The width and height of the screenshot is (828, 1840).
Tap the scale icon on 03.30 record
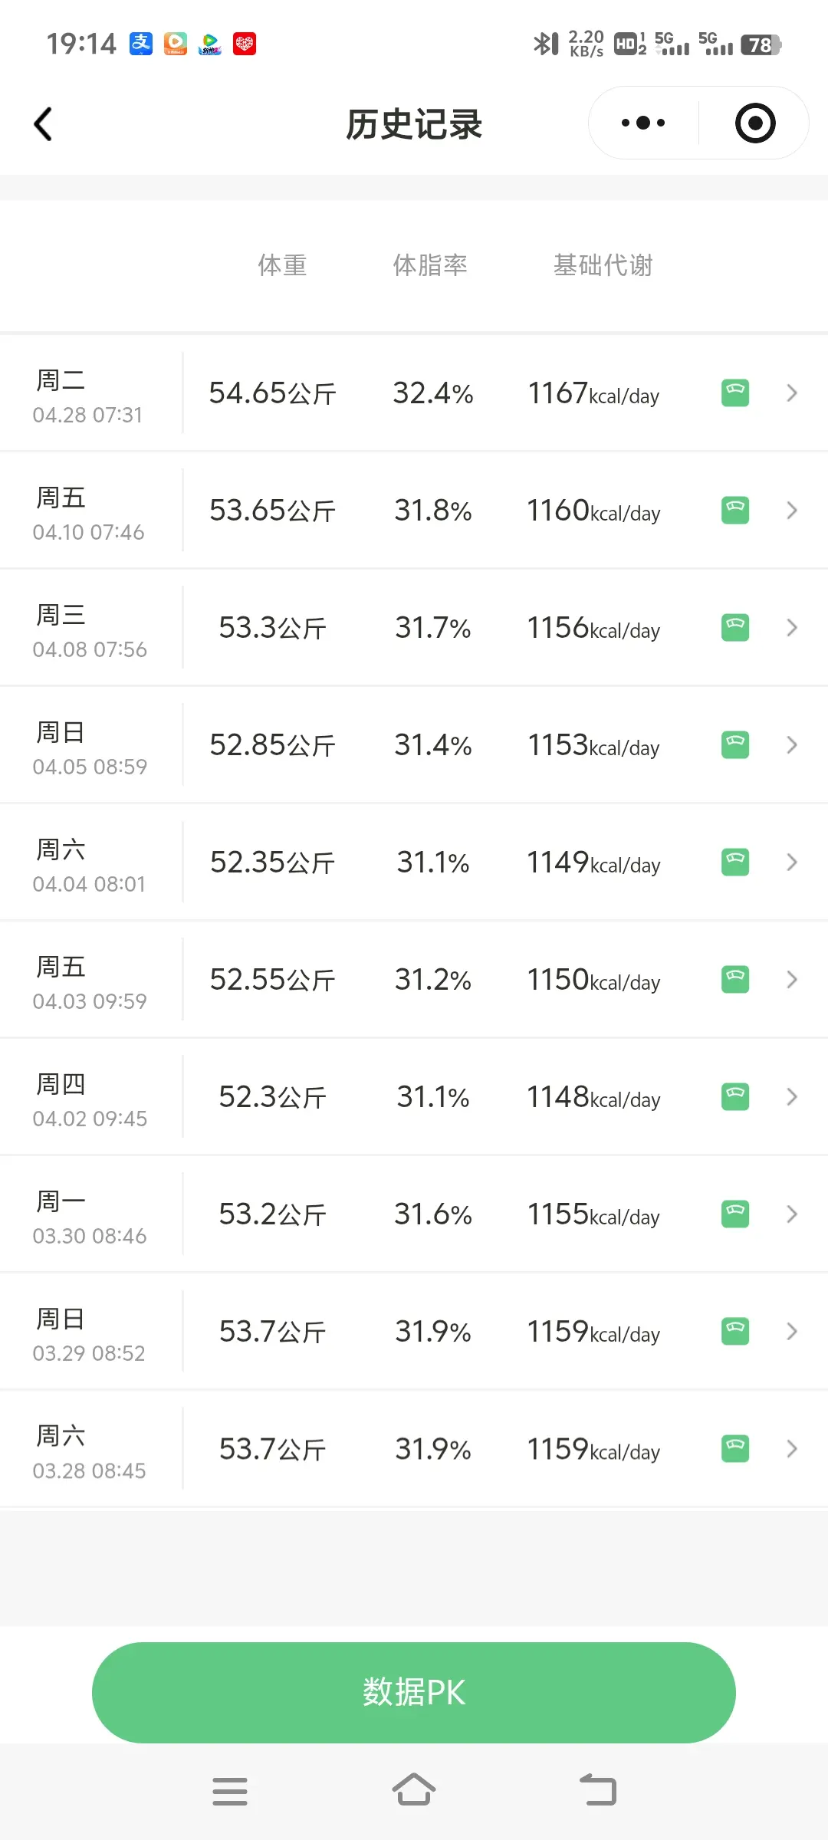tap(735, 1214)
